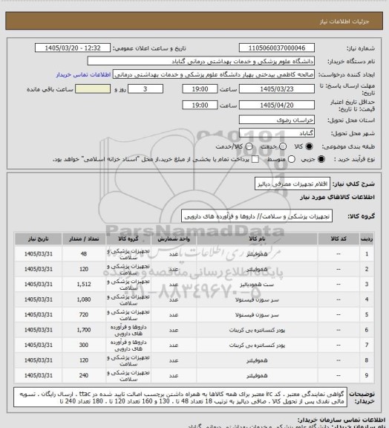Click the جزئیات اطلاعات نیاز header title
This screenshot has width=389, height=428.
(x=344, y=22)
